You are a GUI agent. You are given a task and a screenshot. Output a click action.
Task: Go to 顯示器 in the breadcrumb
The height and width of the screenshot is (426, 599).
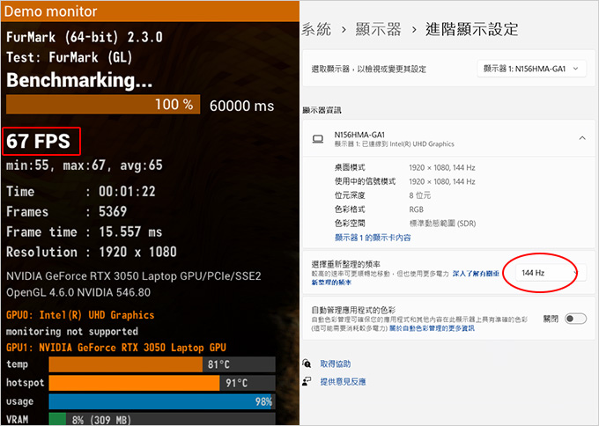coord(378,29)
